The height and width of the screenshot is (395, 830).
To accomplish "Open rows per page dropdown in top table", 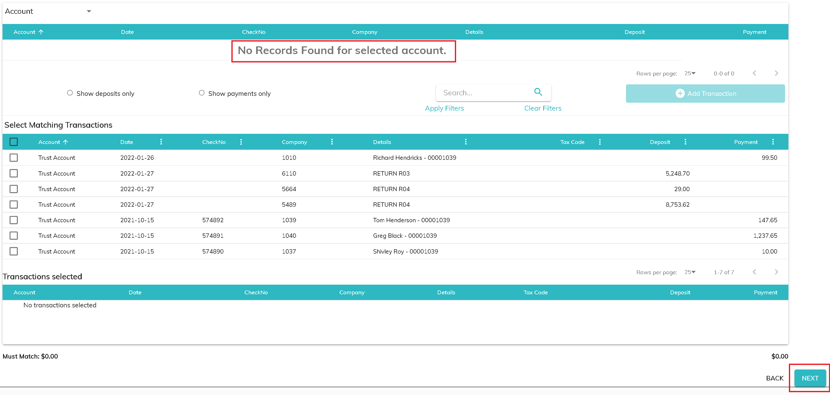I will point(690,73).
